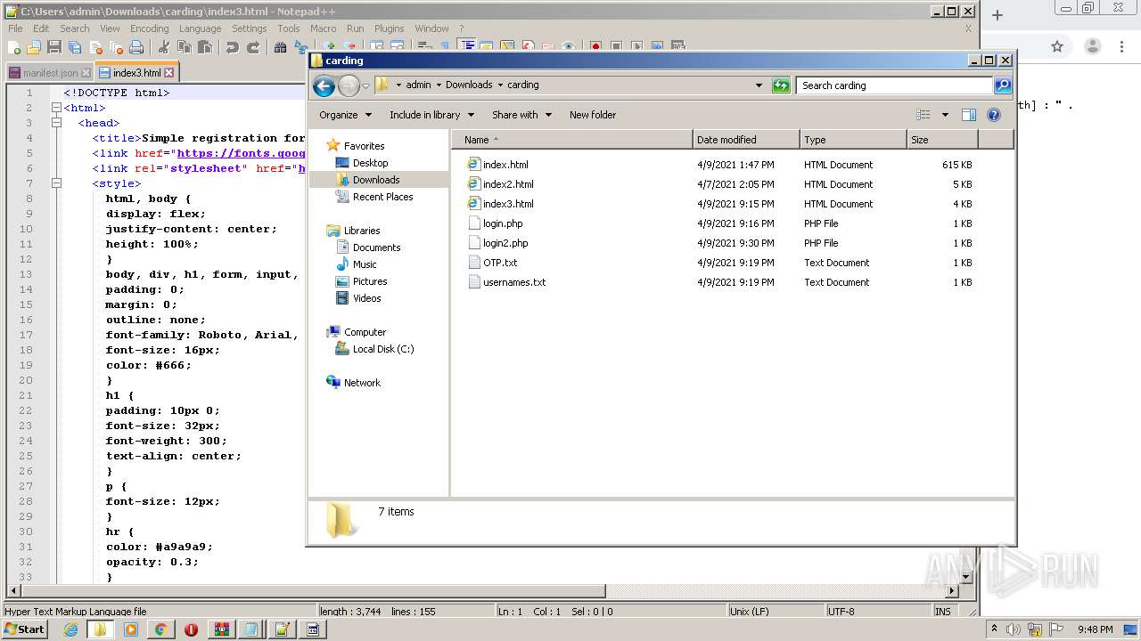This screenshot has width=1141, height=641.
Task: Collapse the head fold on line 3
Action: (x=56, y=123)
